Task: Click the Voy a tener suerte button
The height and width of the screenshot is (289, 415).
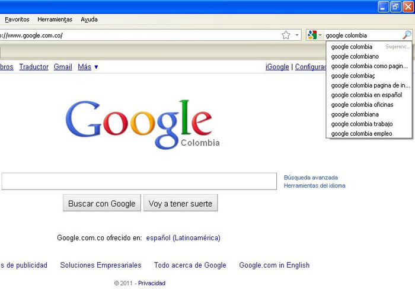Action: pyautogui.click(x=180, y=203)
